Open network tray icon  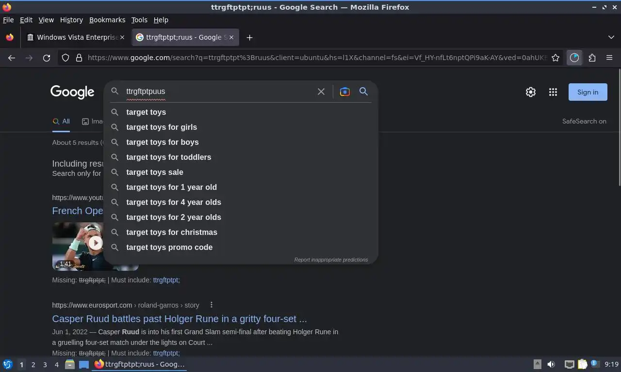(569, 364)
